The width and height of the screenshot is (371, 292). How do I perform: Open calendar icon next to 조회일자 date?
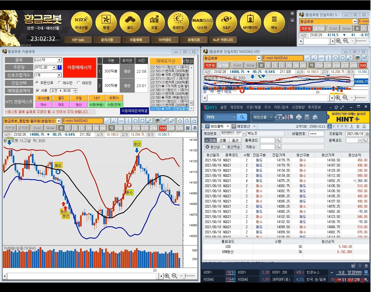click(x=367, y=134)
